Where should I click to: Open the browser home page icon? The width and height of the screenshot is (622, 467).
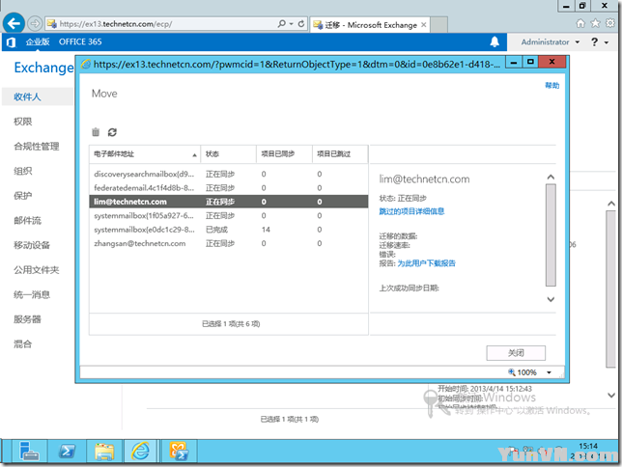[580, 23]
